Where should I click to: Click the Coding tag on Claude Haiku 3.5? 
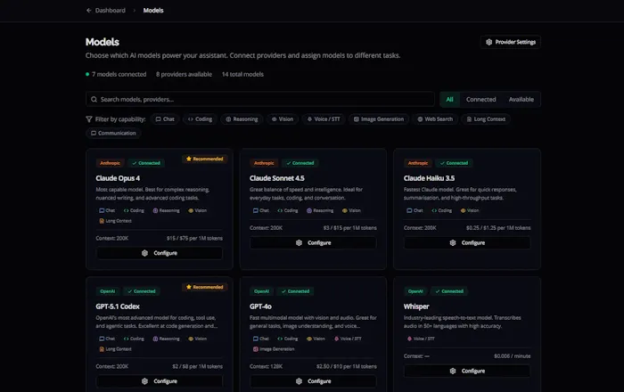(x=442, y=211)
